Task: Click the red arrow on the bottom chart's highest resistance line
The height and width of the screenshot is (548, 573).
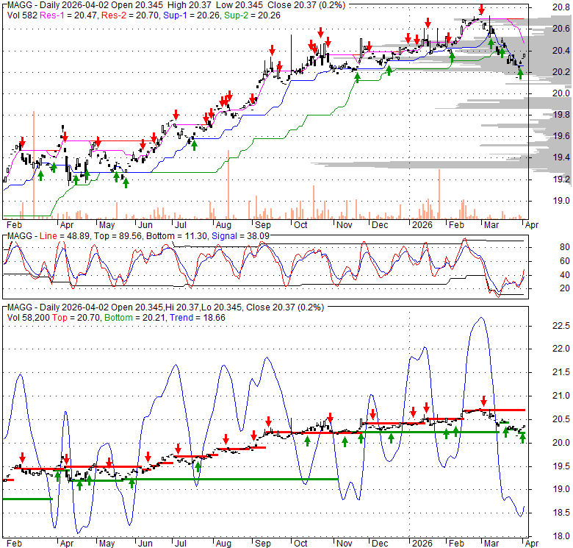Action: coord(482,402)
